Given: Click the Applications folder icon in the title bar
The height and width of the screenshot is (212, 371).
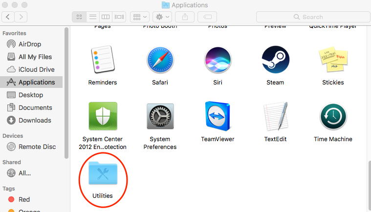Looking at the screenshot, I should pyautogui.click(x=165, y=5).
